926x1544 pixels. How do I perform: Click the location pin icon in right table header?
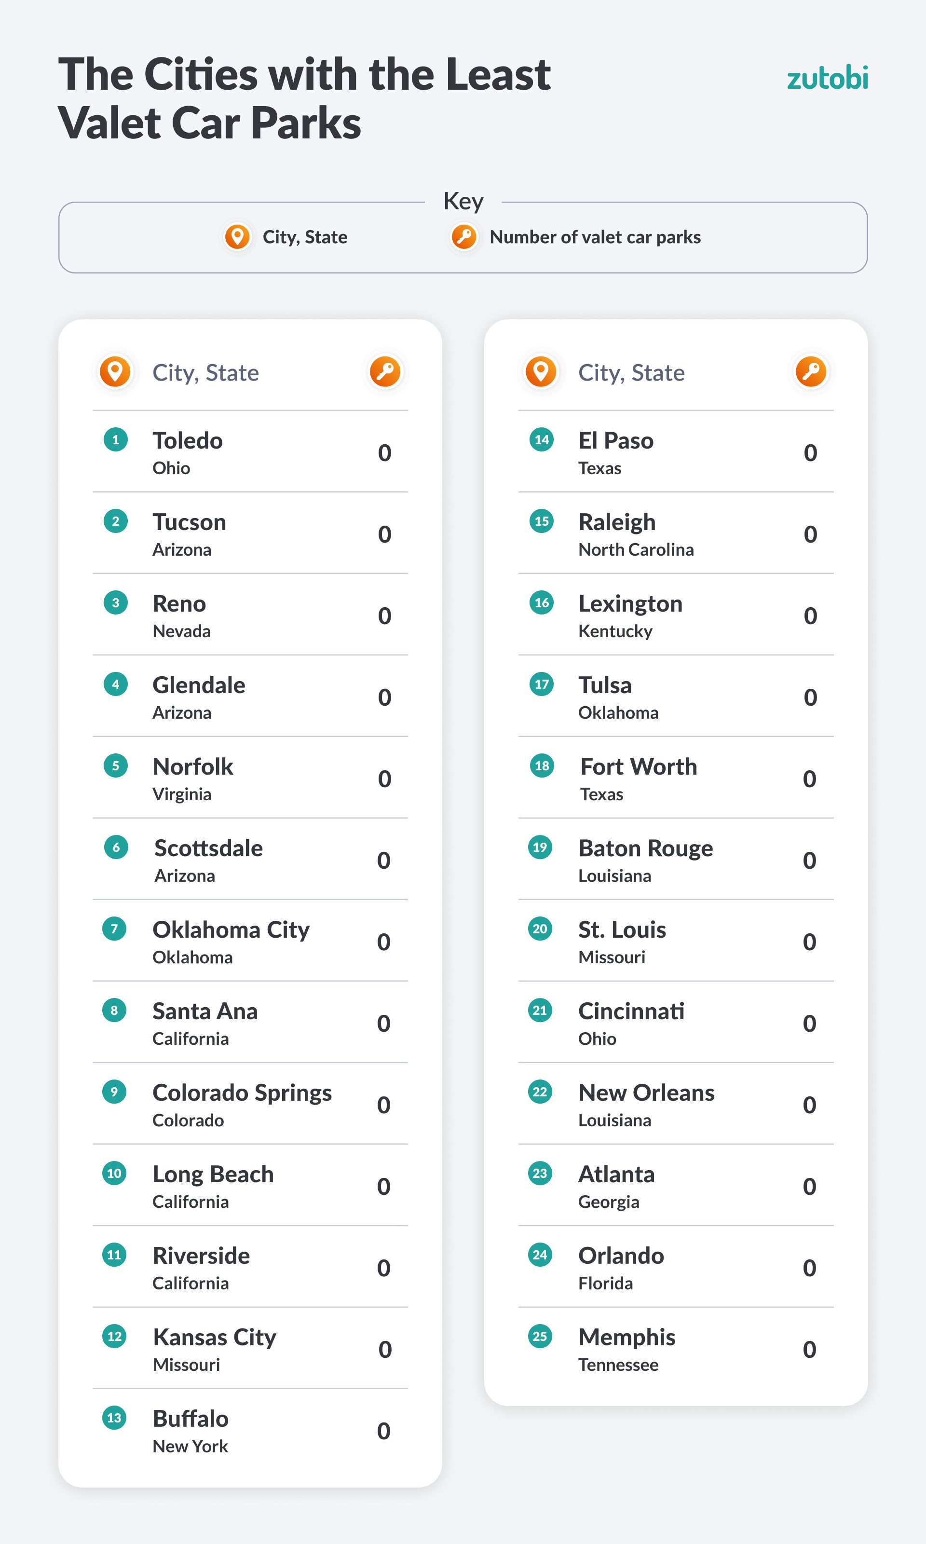pos(541,372)
